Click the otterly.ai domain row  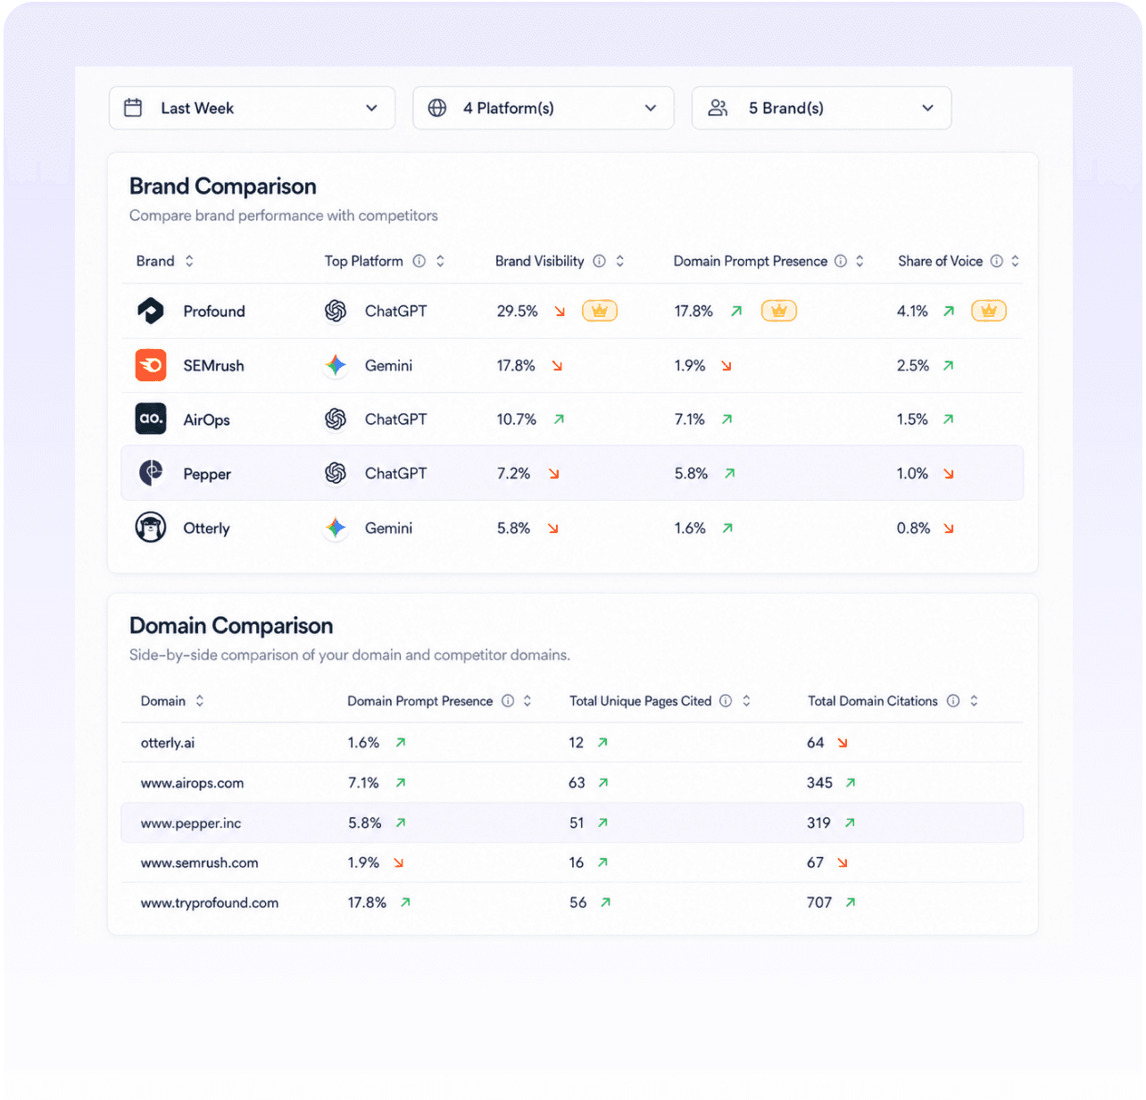572,742
